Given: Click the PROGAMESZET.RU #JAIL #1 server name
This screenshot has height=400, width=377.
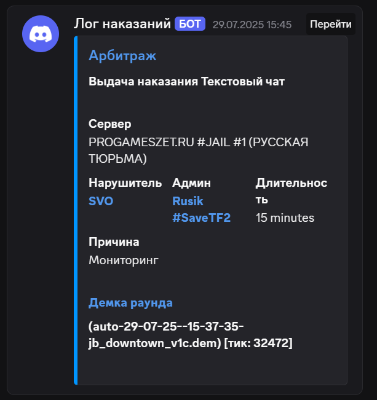Looking at the screenshot, I should point(198,151).
